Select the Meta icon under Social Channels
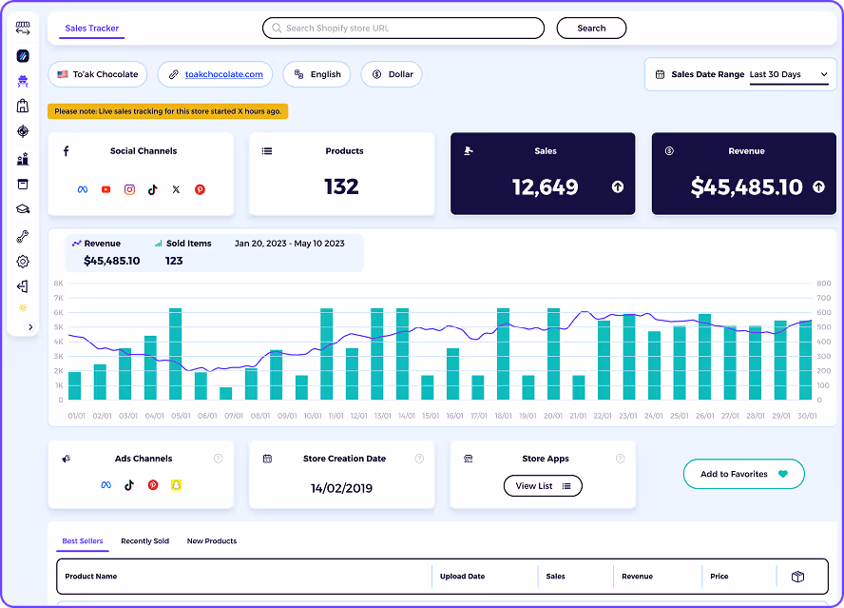This screenshot has height=608, width=844. [x=82, y=189]
